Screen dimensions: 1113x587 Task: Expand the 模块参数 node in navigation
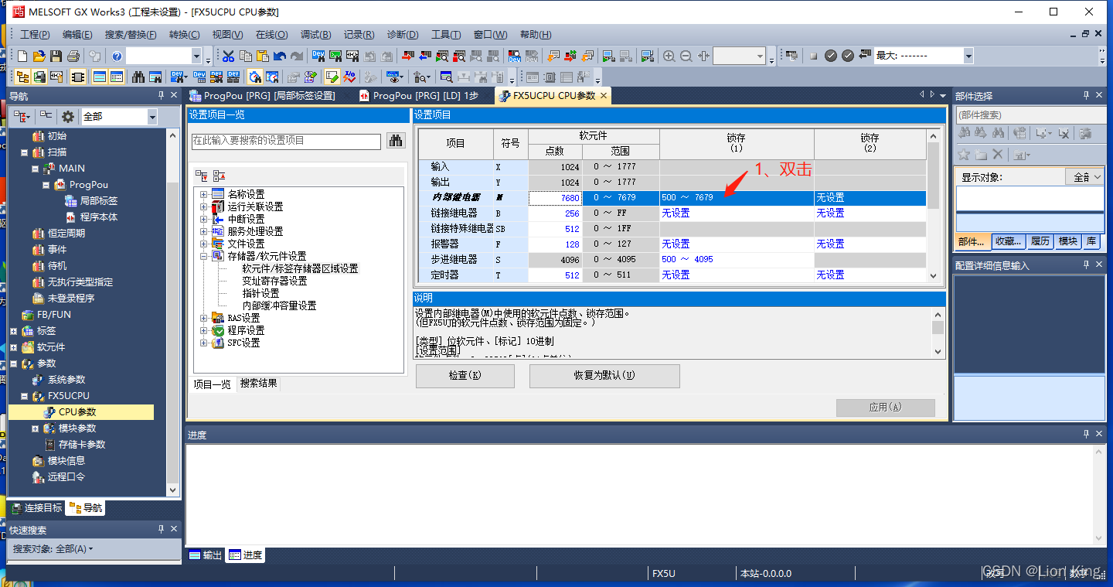(35, 428)
